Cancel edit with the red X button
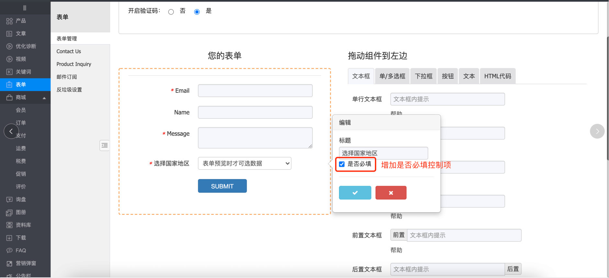 pos(391,193)
